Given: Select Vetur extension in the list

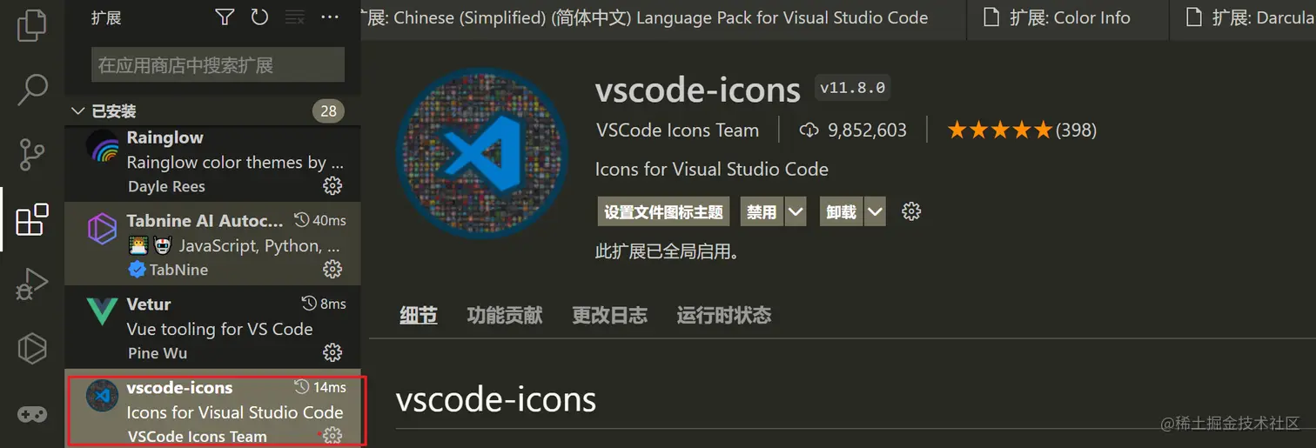Looking at the screenshot, I should tap(213, 328).
